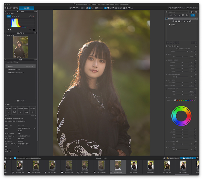Image resolution: width=203 pixels, height=180 pixels.
Task: Collapse the Advanced History section
Action: tap(5, 62)
